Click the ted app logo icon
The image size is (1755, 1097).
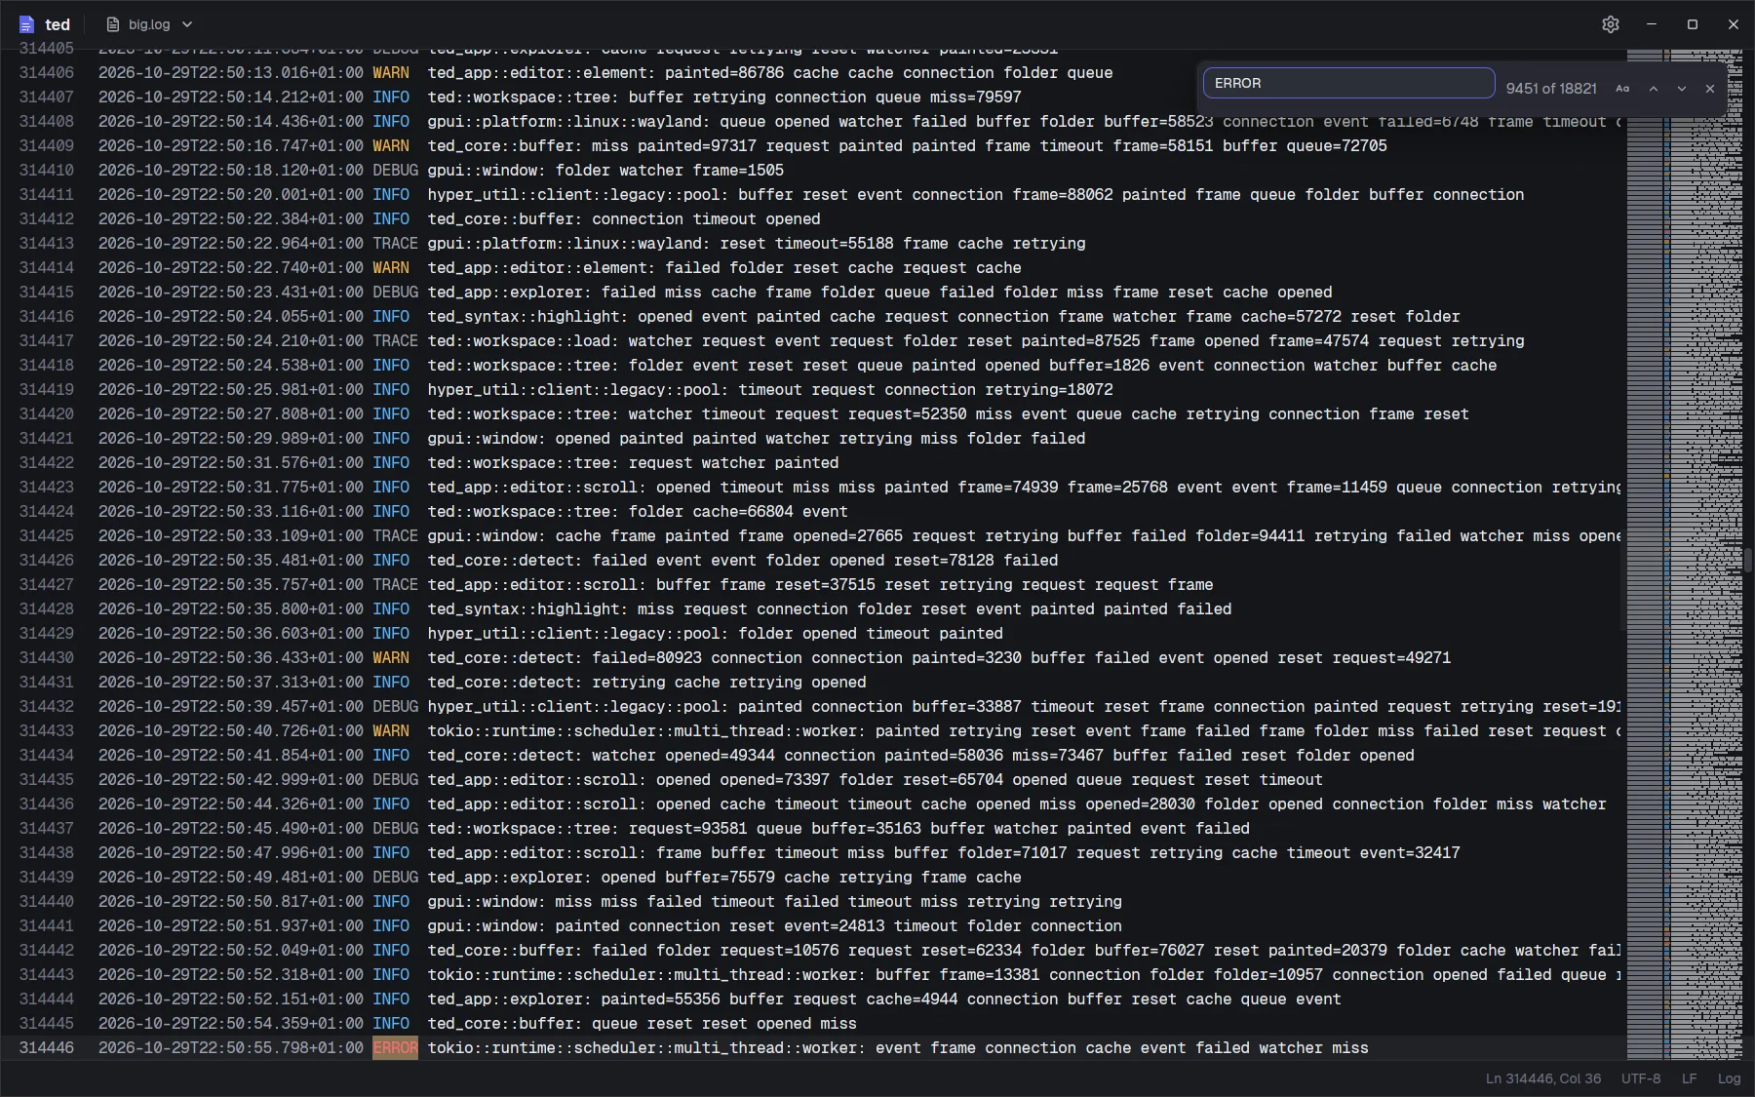pyautogui.click(x=26, y=24)
